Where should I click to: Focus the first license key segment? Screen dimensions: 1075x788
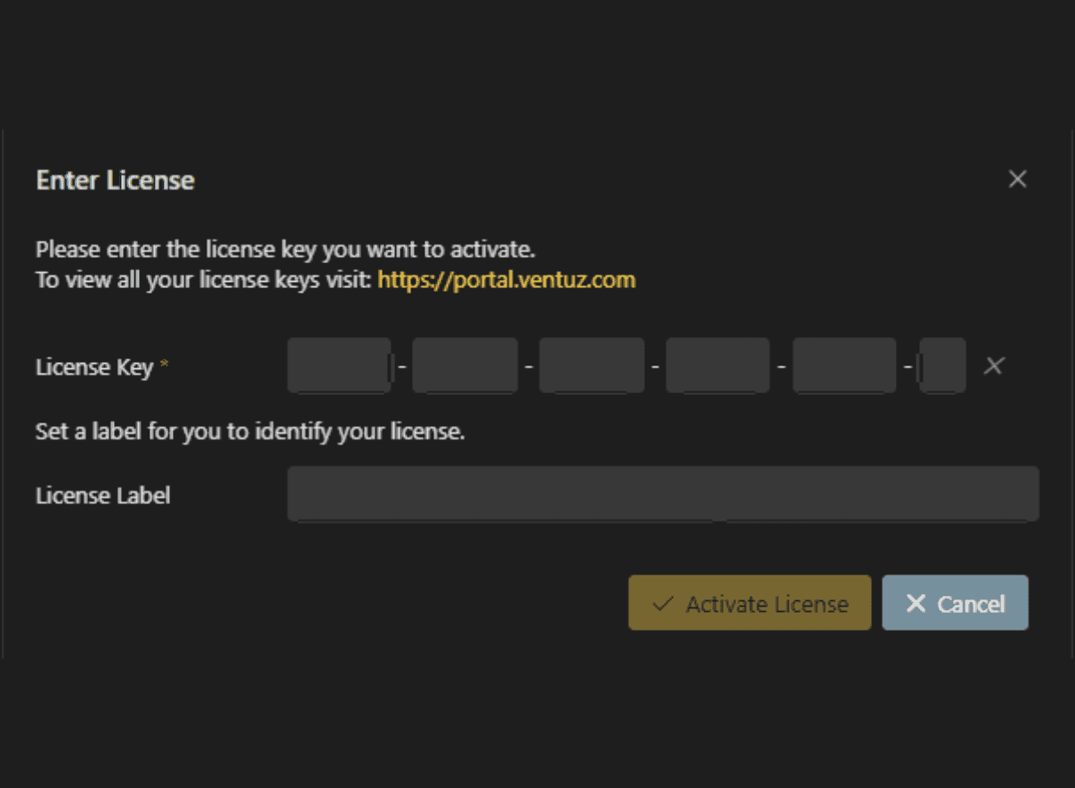pos(338,366)
